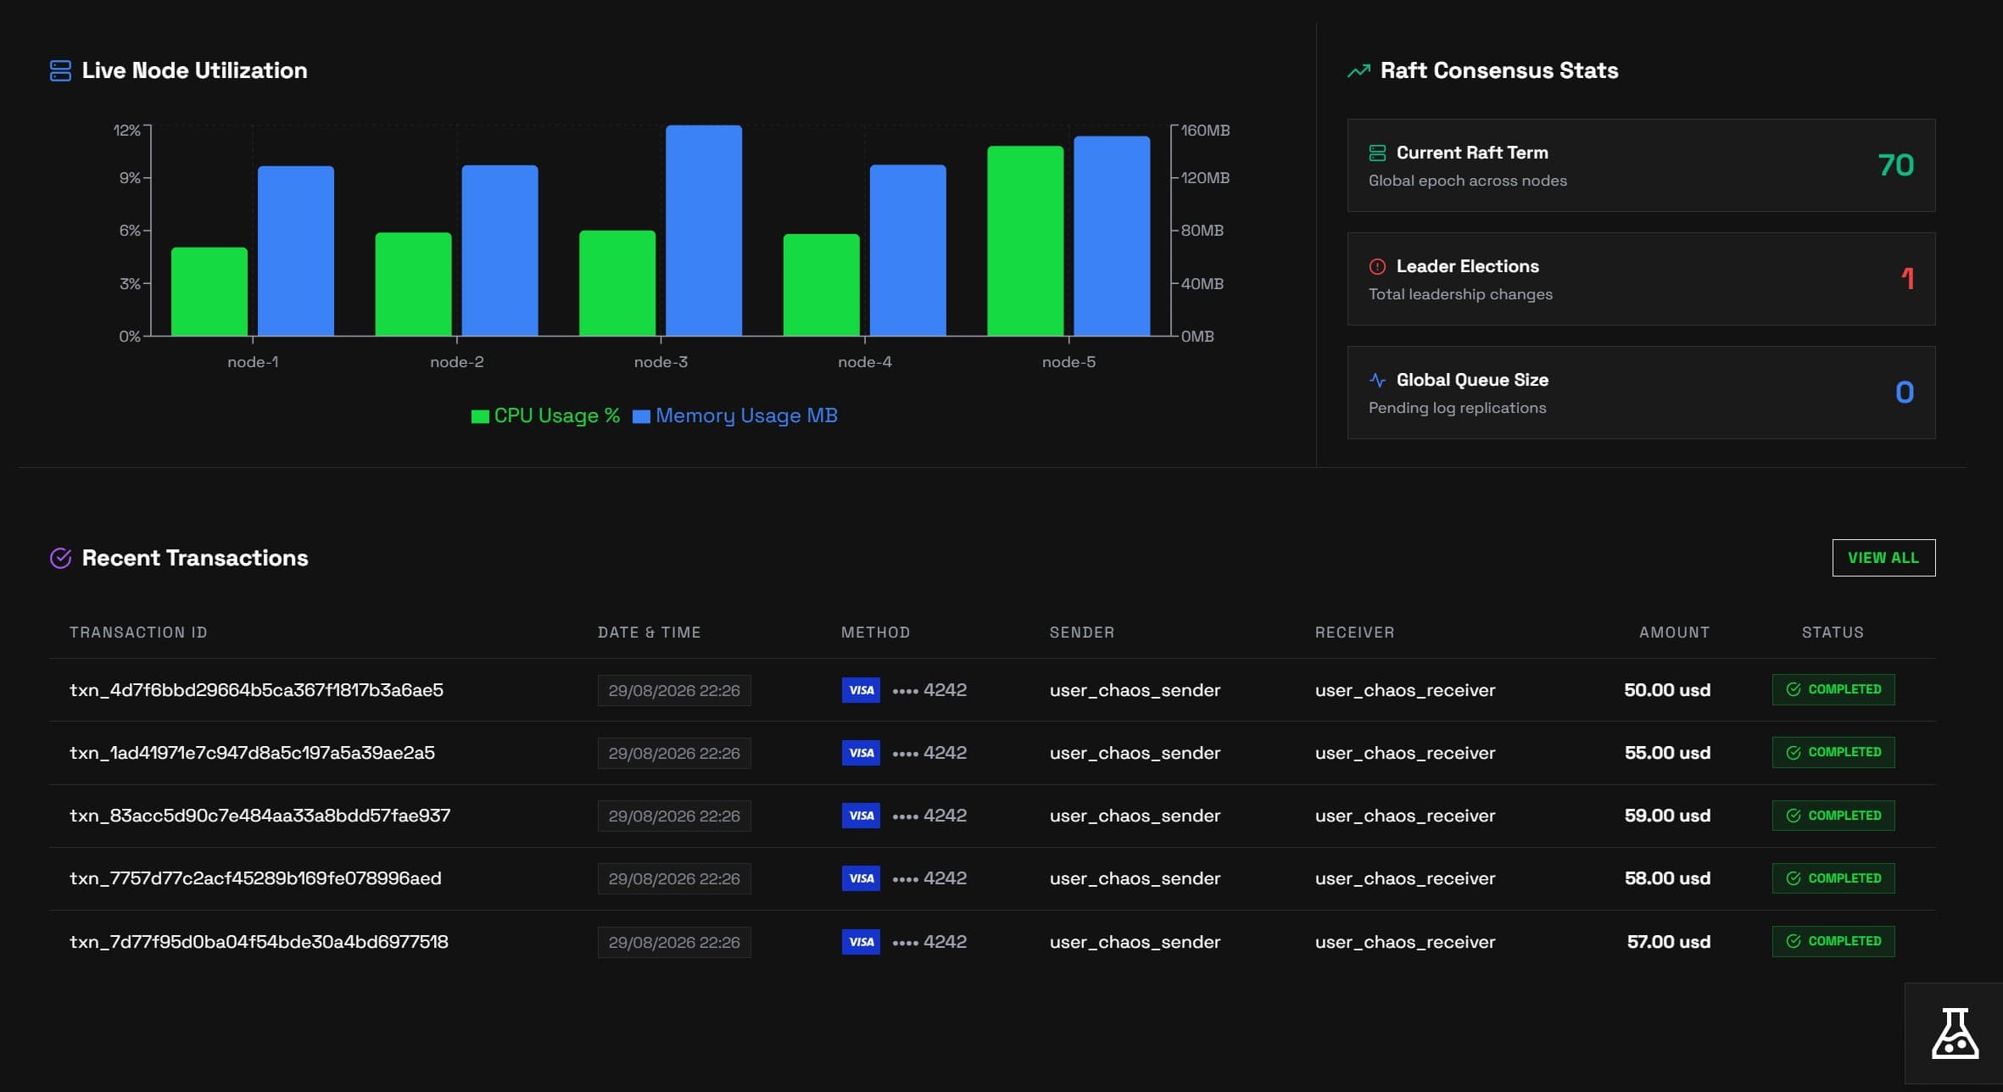Click COMPLETED badge for 59.00 usd transaction
Screen dimensions: 2003x1092
click(x=1833, y=816)
